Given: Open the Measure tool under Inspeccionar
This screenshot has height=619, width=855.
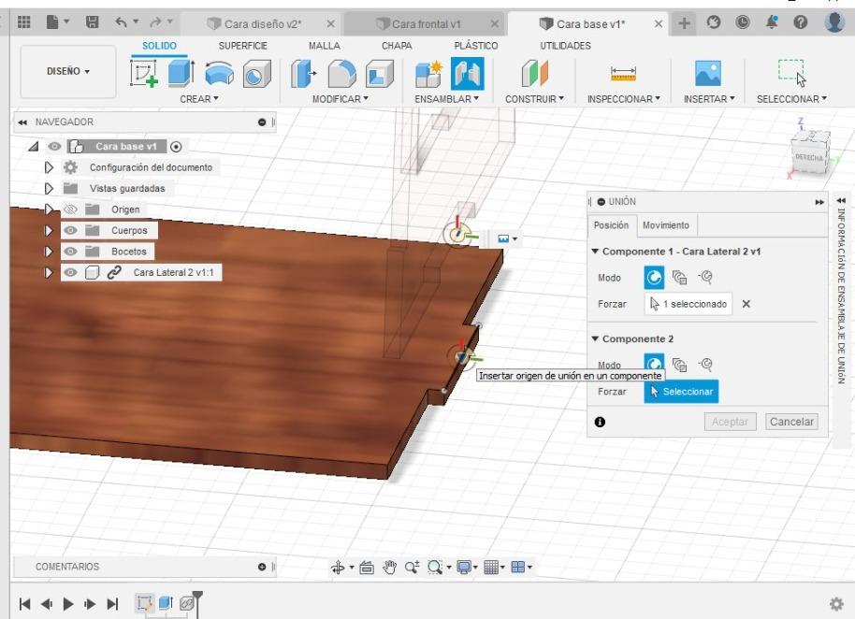Looking at the screenshot, I should coord(622,75).
